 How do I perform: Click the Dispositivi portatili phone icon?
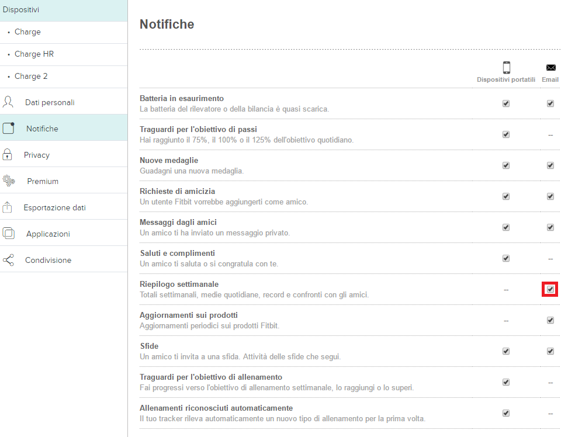click(x=506, y=67)
